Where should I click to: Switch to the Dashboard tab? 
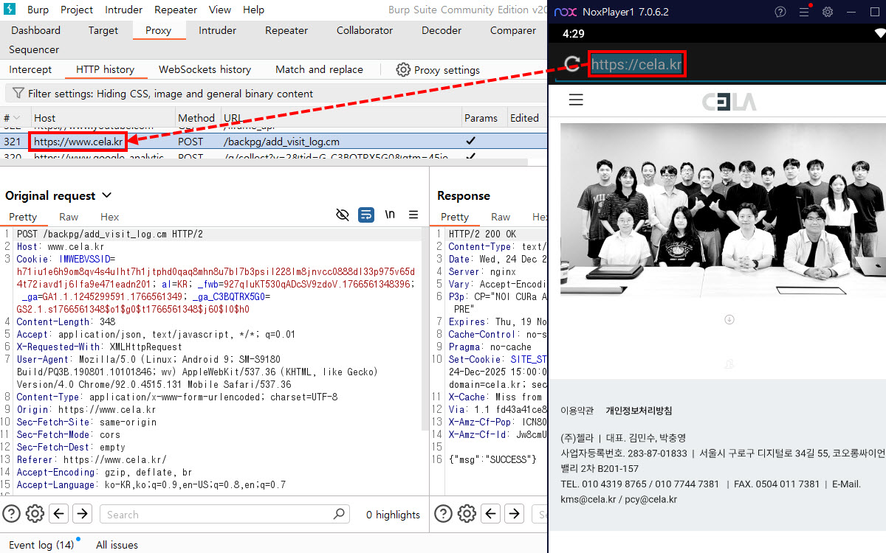click(x=36, y=30)
